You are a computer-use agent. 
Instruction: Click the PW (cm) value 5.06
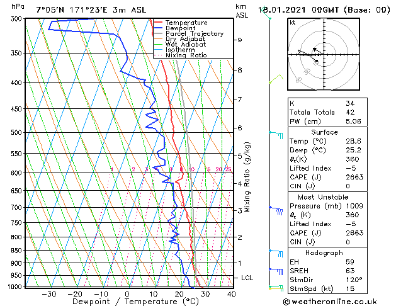(x=353, y=122)
